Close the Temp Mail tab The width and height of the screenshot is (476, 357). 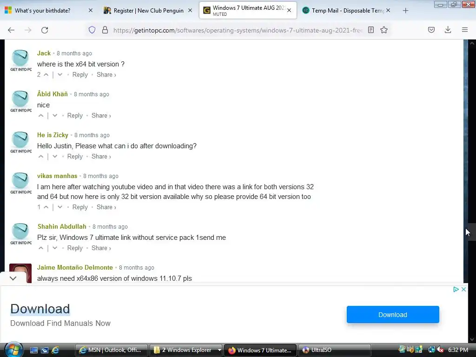388,10
